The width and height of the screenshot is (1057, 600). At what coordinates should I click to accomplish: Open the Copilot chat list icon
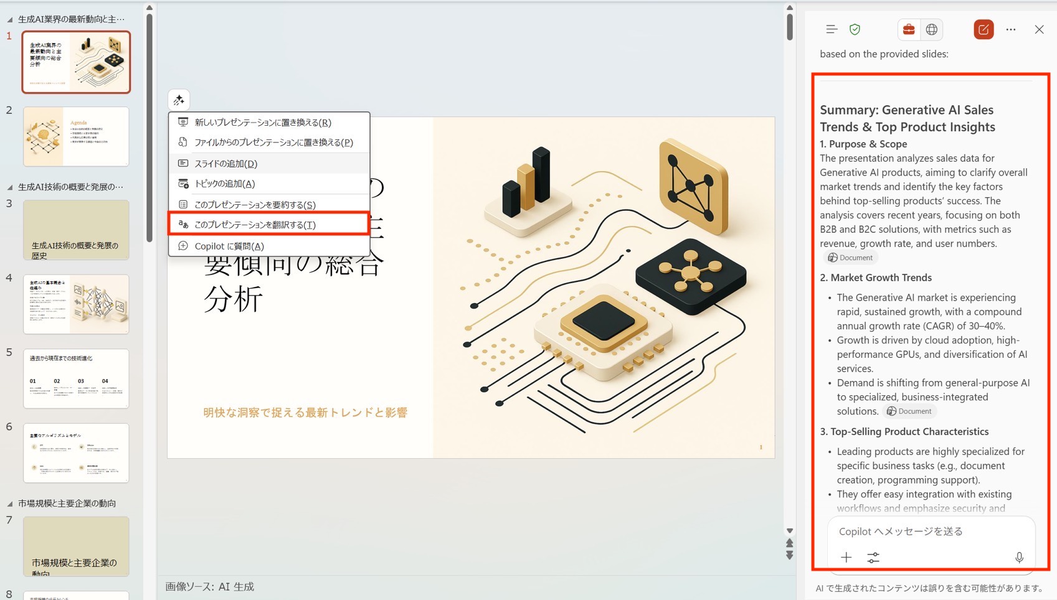click(831, 29)
